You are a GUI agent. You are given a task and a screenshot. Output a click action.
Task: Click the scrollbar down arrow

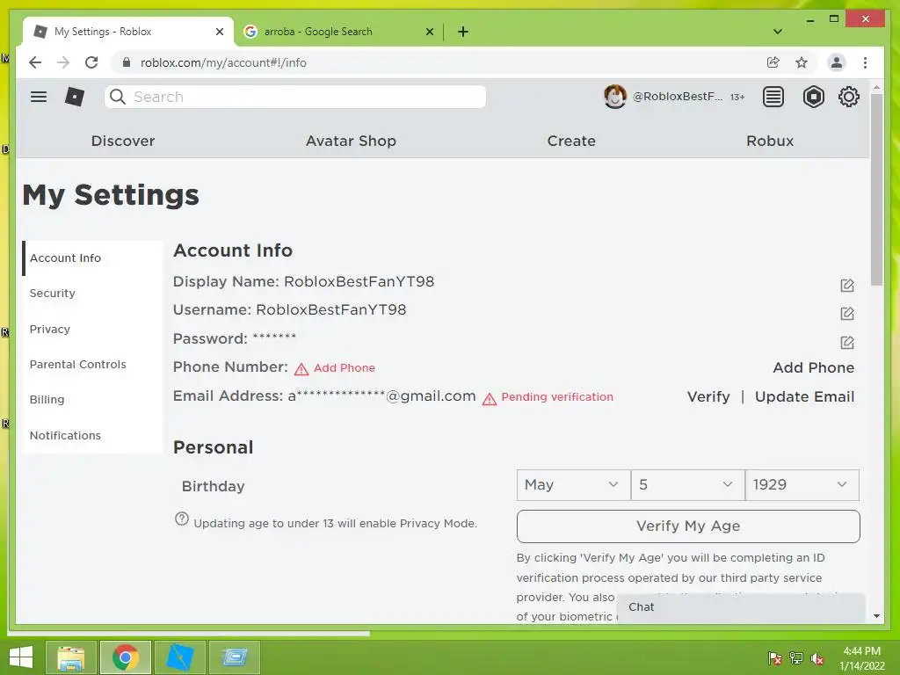(x=876, y=616)
